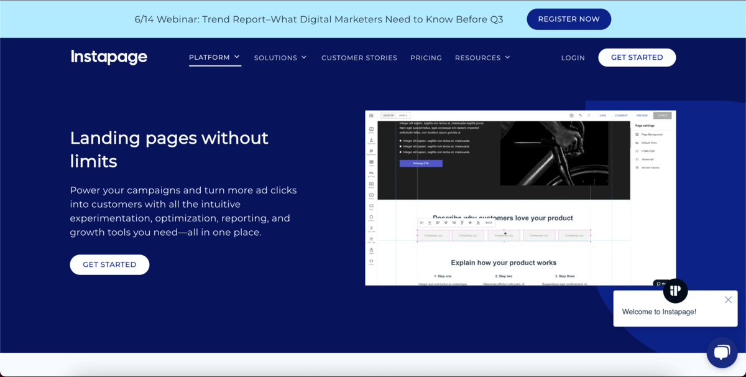Click the Welcome to Instapage! chat message
The image size is (746, 377).
(659, 312)
